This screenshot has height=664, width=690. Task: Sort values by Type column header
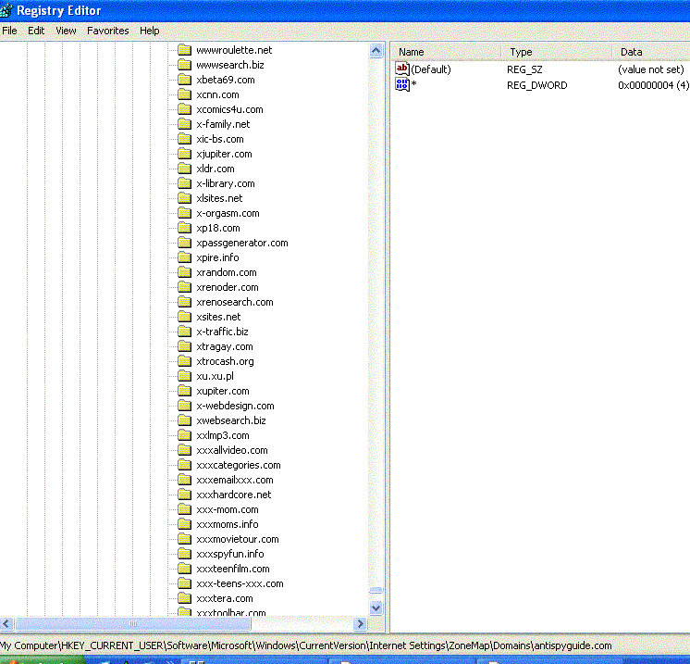(557, 52)
